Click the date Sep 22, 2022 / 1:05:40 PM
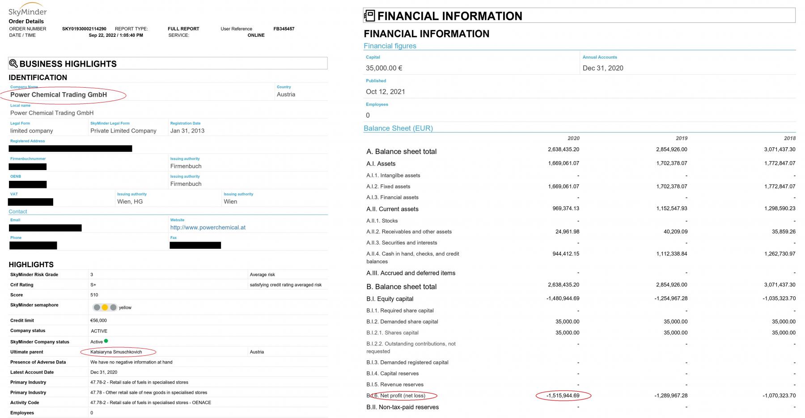This screenshot has width=805, height=418. [116, 35]
